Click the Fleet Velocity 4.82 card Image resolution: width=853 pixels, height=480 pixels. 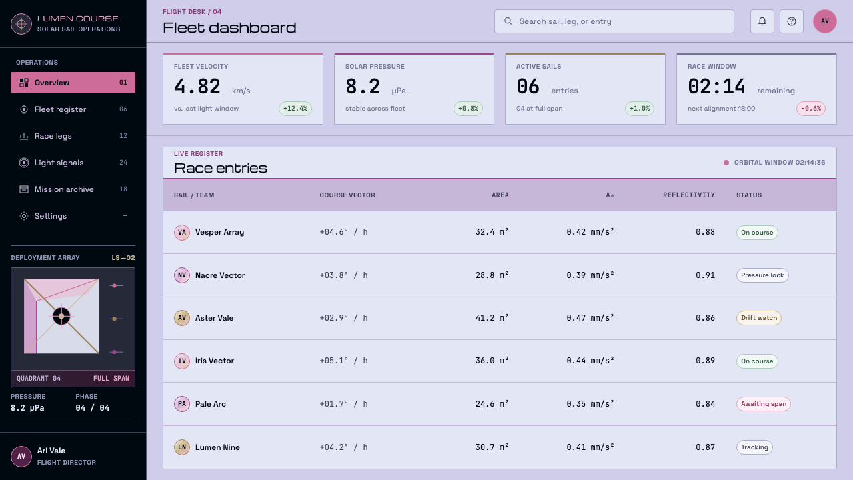coord(243,89)
